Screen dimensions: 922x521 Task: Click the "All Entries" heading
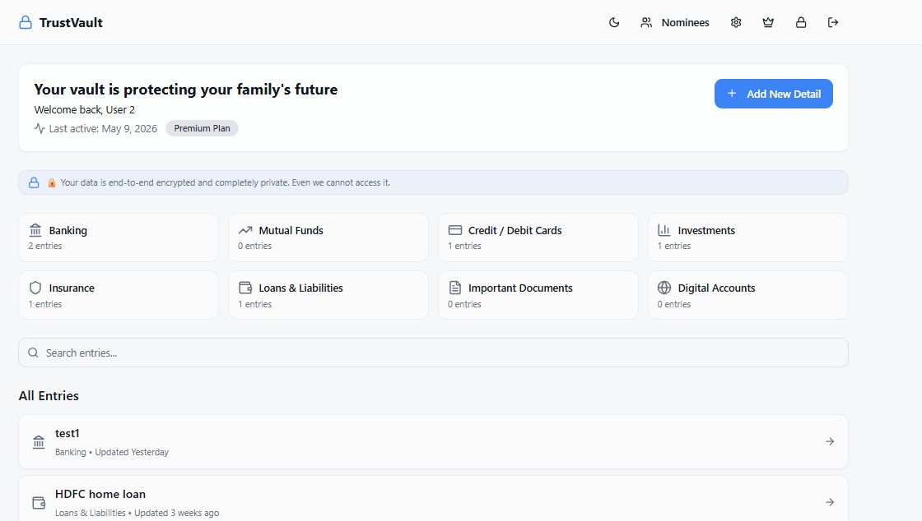pyautogui.click(x=49, y=395)
